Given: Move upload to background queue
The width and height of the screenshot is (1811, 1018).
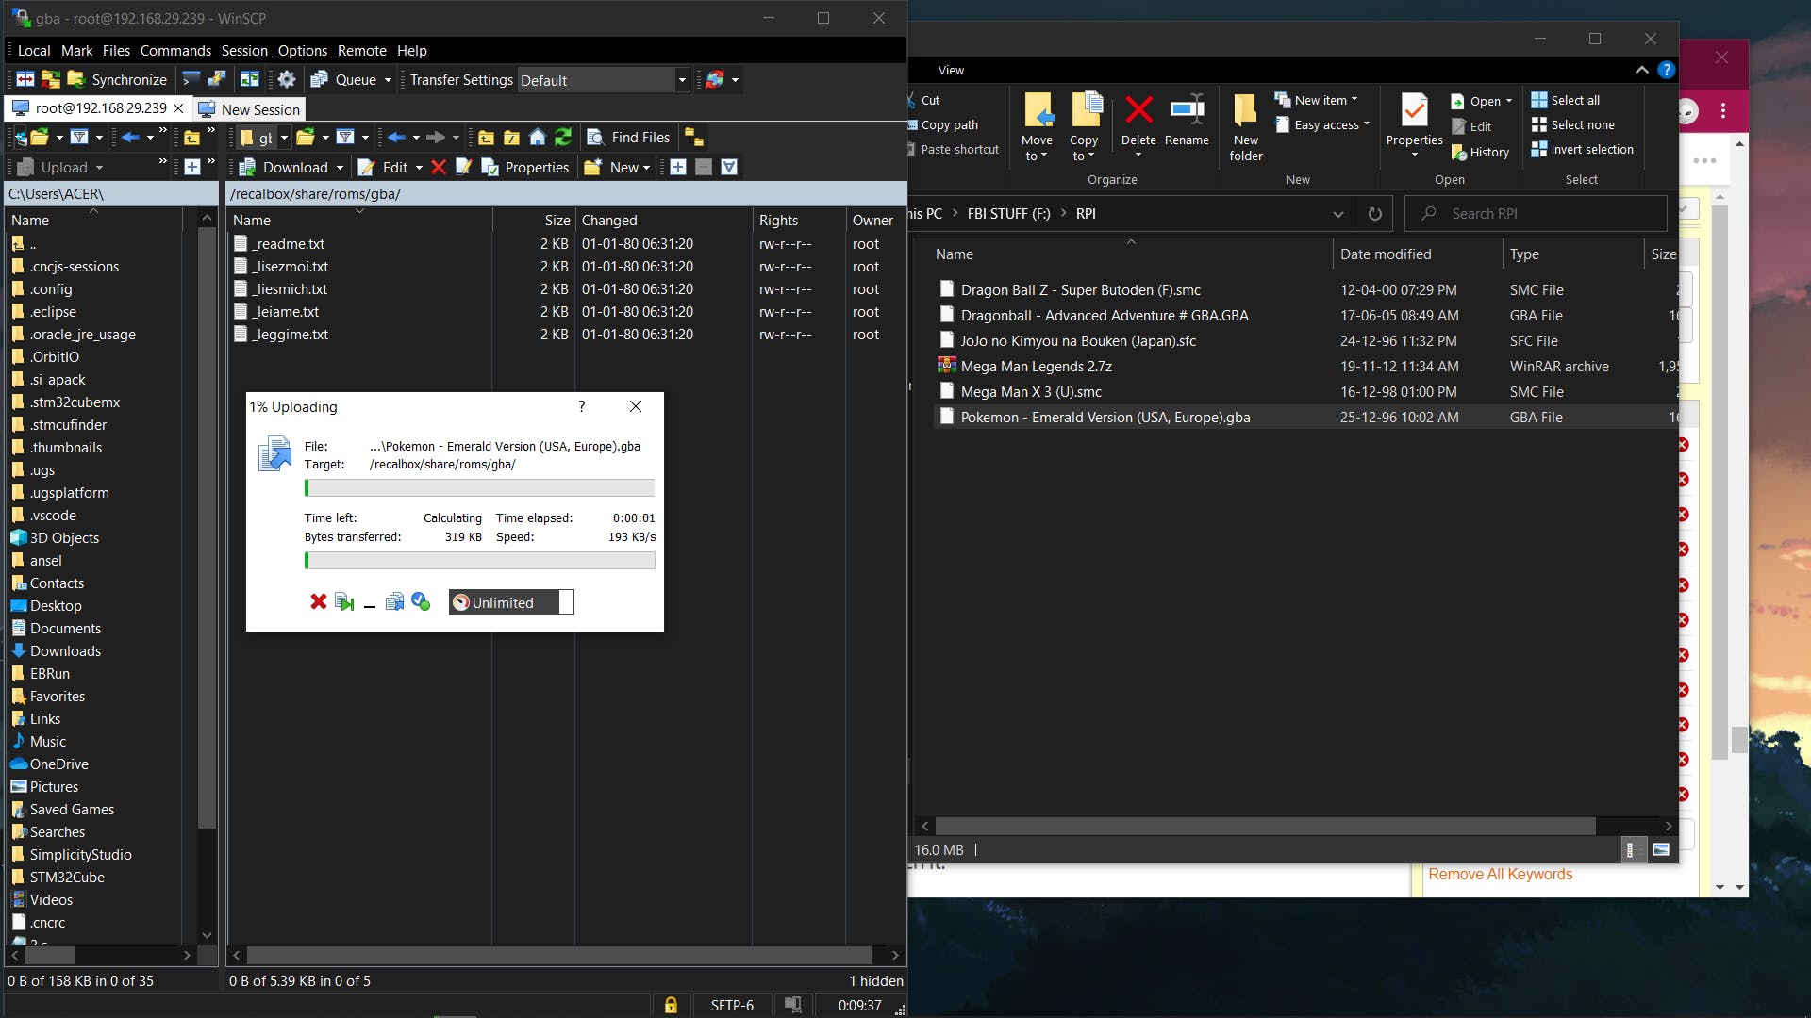Looking at the screenshot, I should [394, 602].
